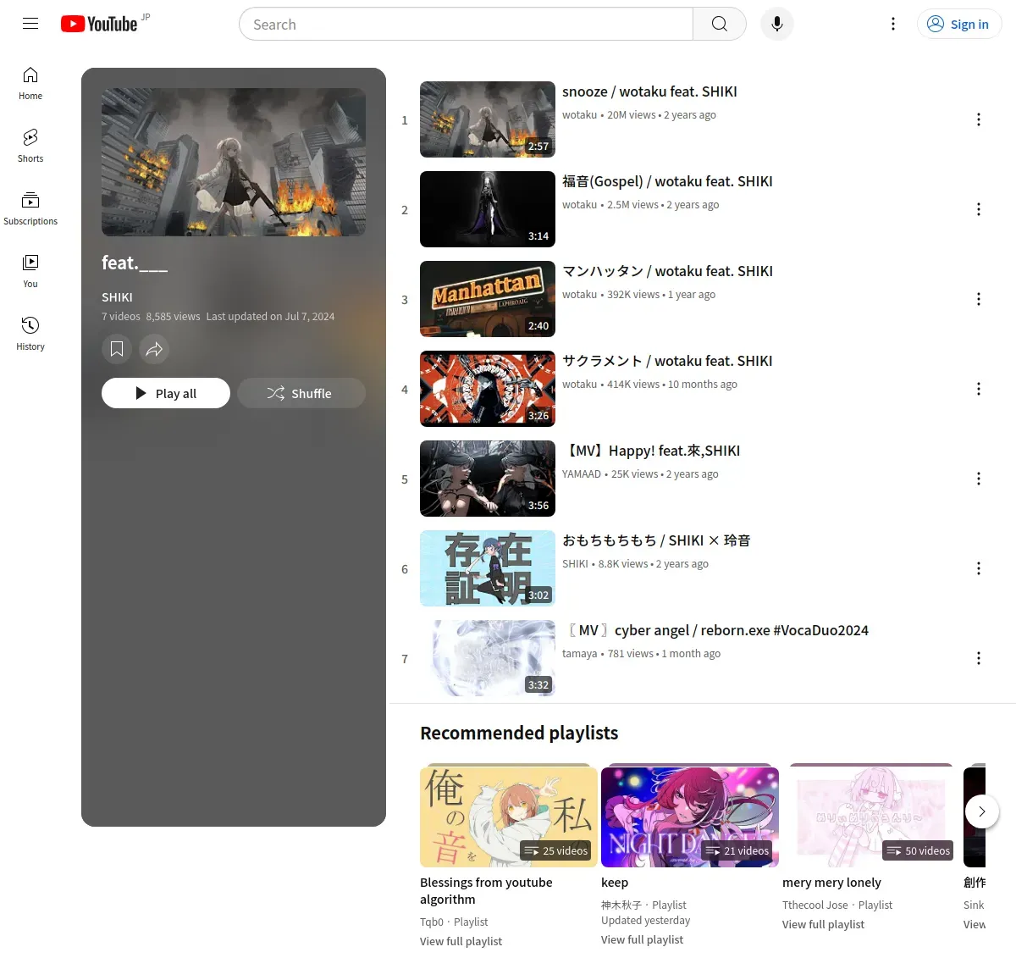This screenshot has height=969, width=1016.
Task: Open the hamburger guide menu
Action: pyautogui.click(x=30, y=24)
